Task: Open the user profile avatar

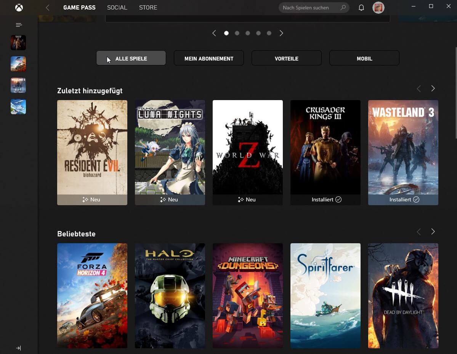Action: click(x=378, y=8)
